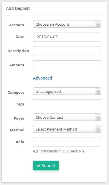
Task: Open the Uncategorized category dropdown
Action: tap(67, 91)
